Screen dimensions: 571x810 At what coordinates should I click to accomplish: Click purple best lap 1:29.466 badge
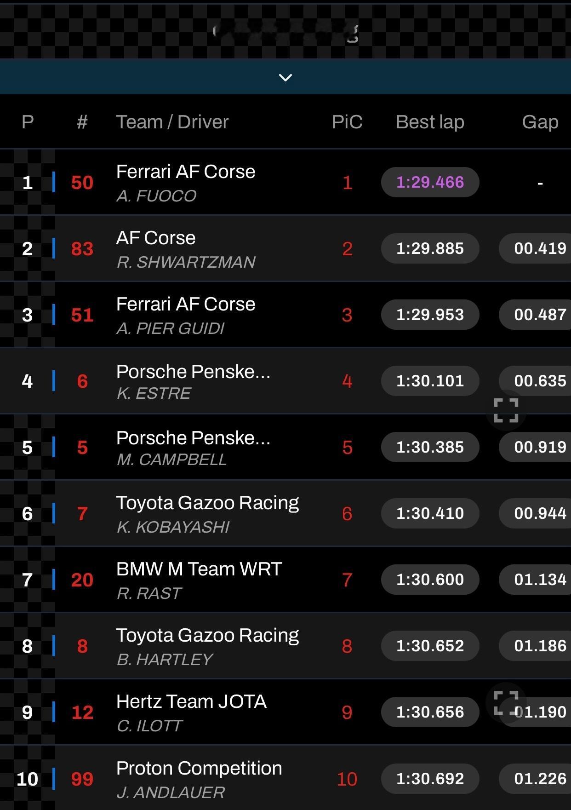click(430, 182)
